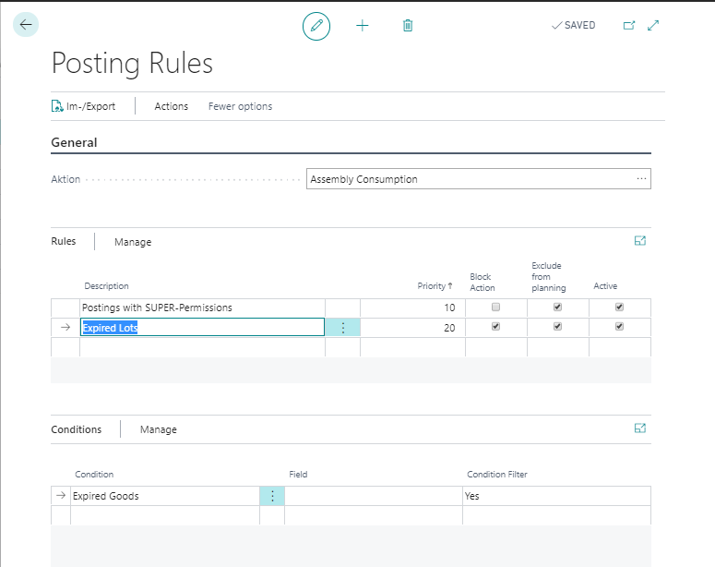The image size is (715, 567).
Task: Open row menu for Expired Lots
Action: pos(343,327)
